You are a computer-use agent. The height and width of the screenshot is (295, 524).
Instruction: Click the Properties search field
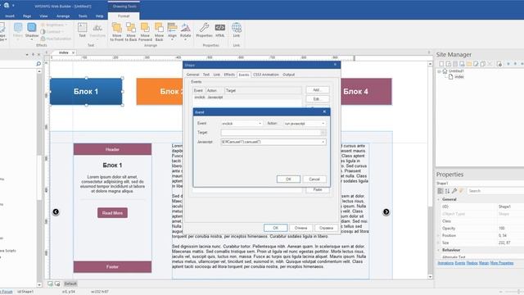click(x=495, y=191)
